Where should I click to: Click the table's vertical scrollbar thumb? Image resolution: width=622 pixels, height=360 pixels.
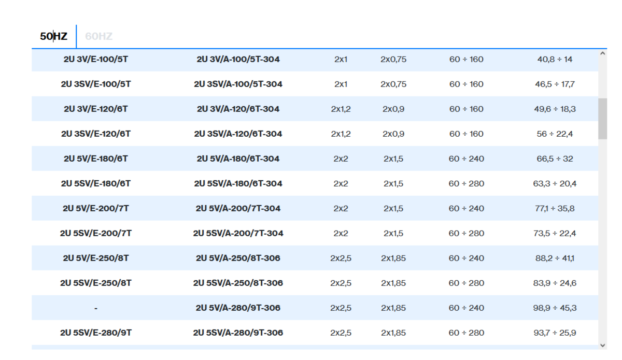(x=602, y=119)
